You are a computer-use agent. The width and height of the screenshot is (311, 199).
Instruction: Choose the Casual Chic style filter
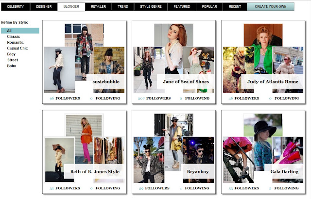tap(17, 49)
